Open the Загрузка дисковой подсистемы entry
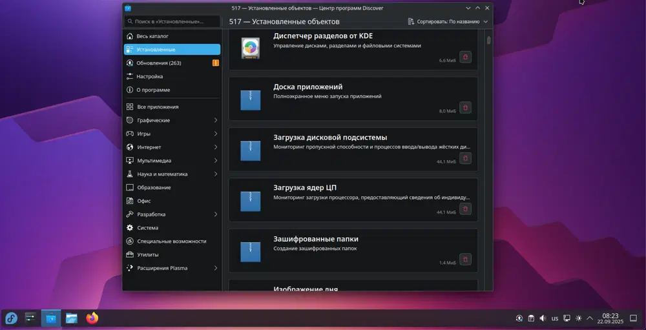Screen dimensions: 646x330 point(353,150)
